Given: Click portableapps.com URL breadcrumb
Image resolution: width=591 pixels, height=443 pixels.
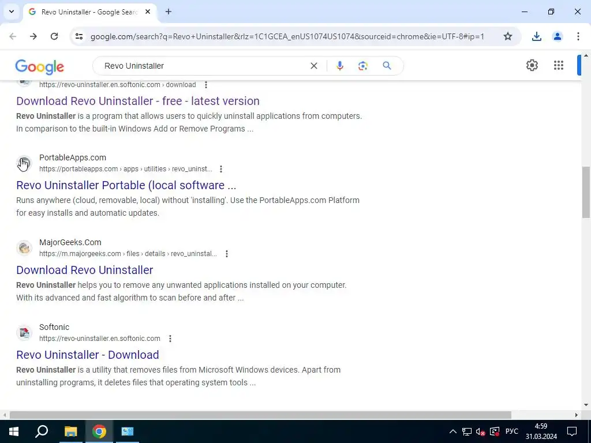Looking at the screenshot, I should click(x=125, y=169).
